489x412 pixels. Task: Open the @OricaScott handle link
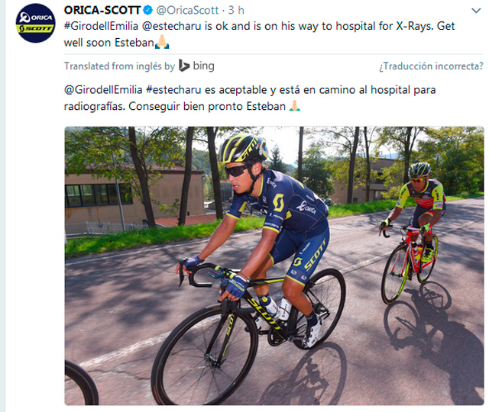(187, 10)
